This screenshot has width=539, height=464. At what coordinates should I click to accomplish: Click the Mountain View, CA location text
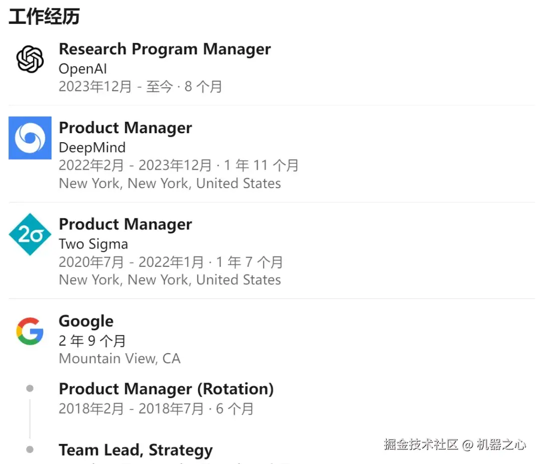(x=119, y=358)
